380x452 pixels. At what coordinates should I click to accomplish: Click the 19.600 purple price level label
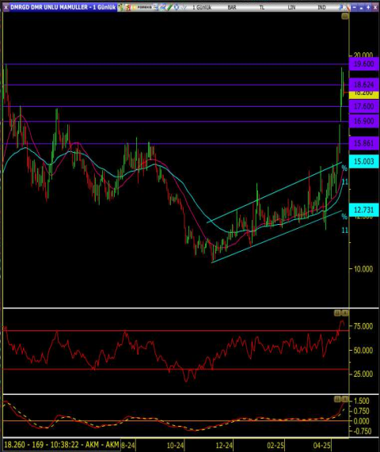(x=364, y=64)
